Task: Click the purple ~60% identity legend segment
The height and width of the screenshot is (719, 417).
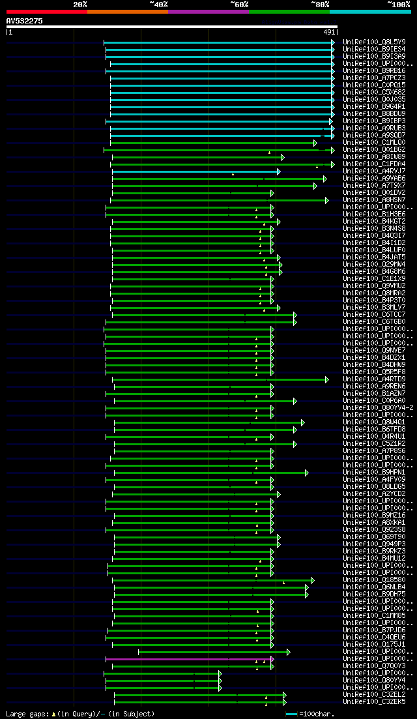Action: point(208,12)
